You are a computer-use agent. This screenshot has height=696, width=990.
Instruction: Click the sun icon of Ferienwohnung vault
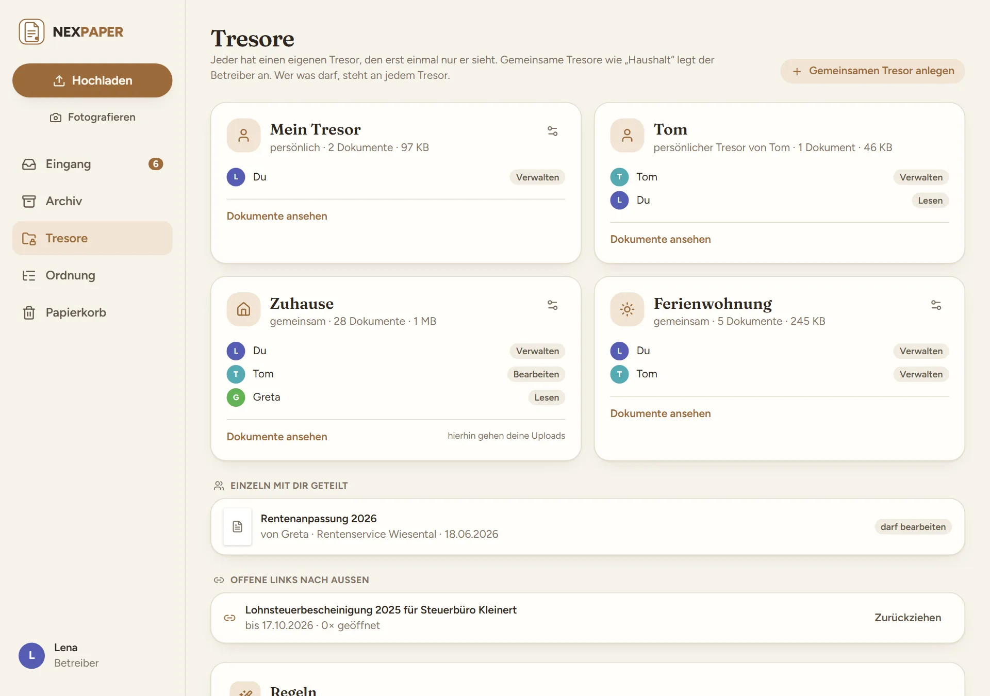627,309
